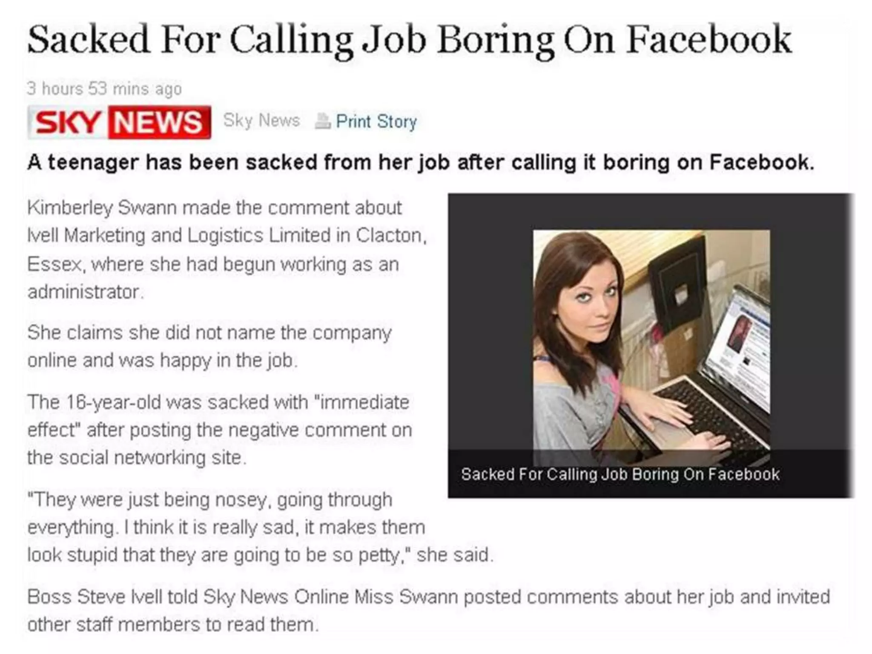Click the photo caption bar text
The height and width of the screenshot is (654, 872).
point(620,474)
